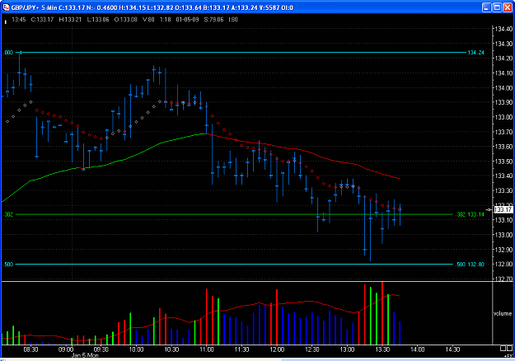The height and width of the screenshot is (361, 515).
Task: Click the 132.70 price axis label
Action: (x=503, y=279)
